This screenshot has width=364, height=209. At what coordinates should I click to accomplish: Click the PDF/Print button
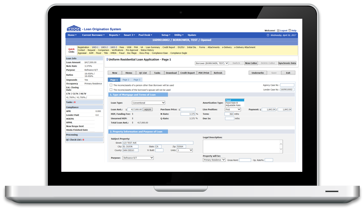204,73
